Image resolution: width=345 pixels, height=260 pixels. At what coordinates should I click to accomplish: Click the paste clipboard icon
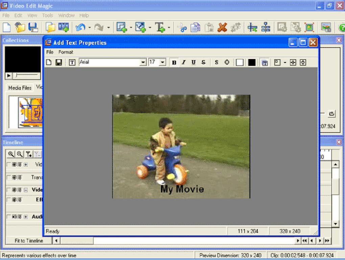point(209,27)
